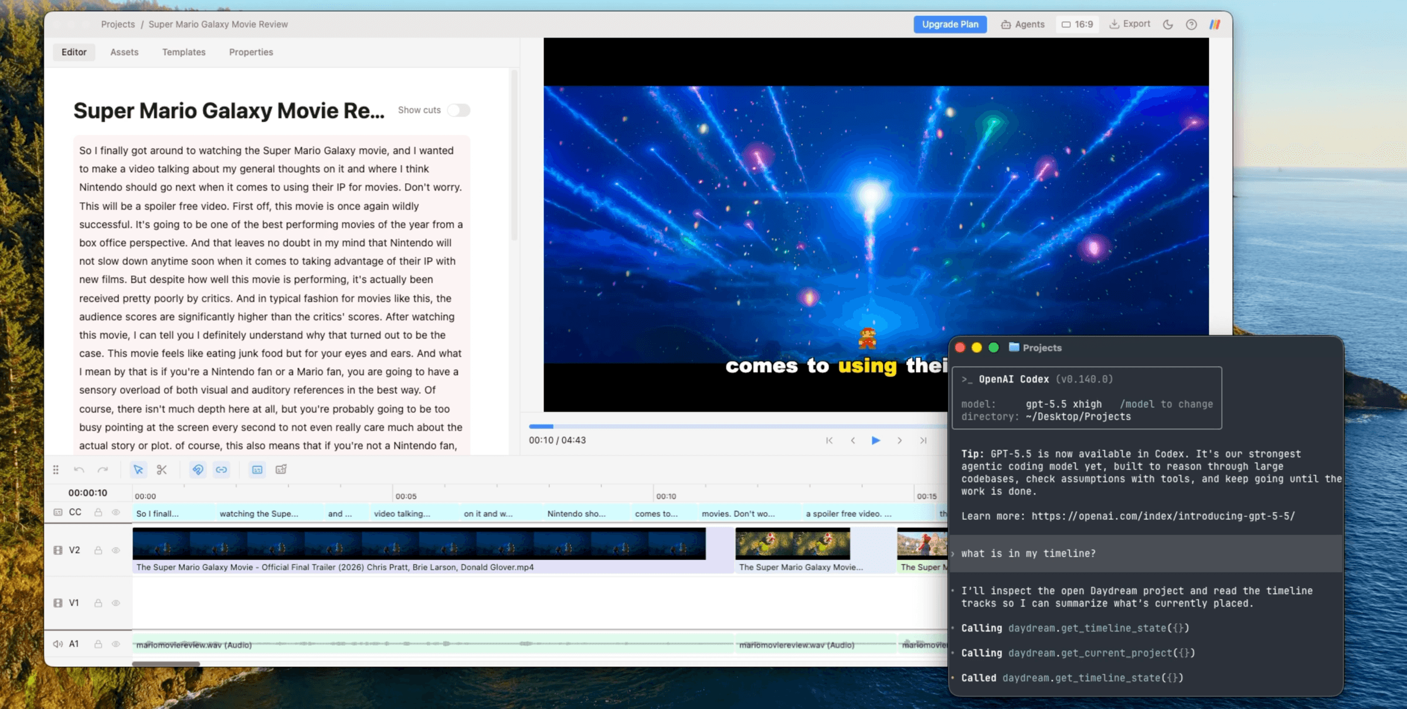This screenshot has height=709, width=1407.
Task: Lock the V2 track
Action: [98, 550]
